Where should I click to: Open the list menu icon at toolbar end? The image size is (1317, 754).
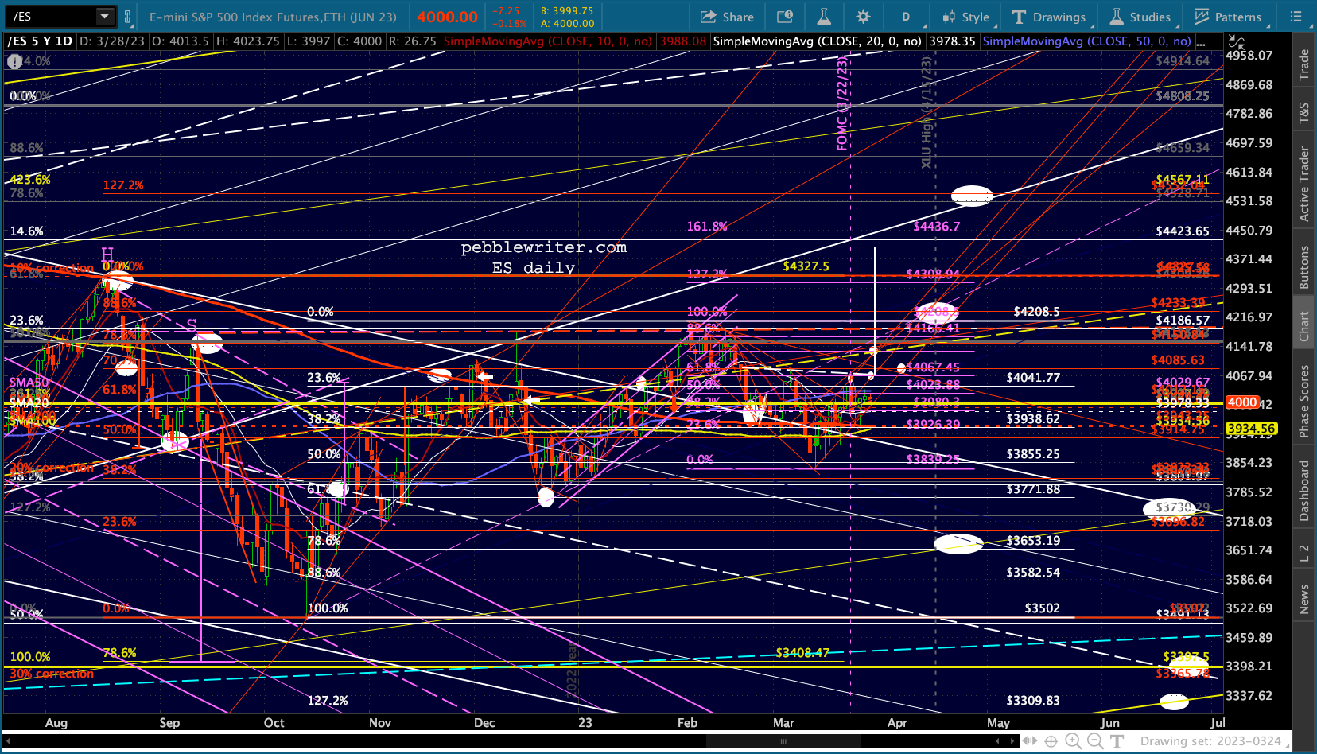[1296, 17]
